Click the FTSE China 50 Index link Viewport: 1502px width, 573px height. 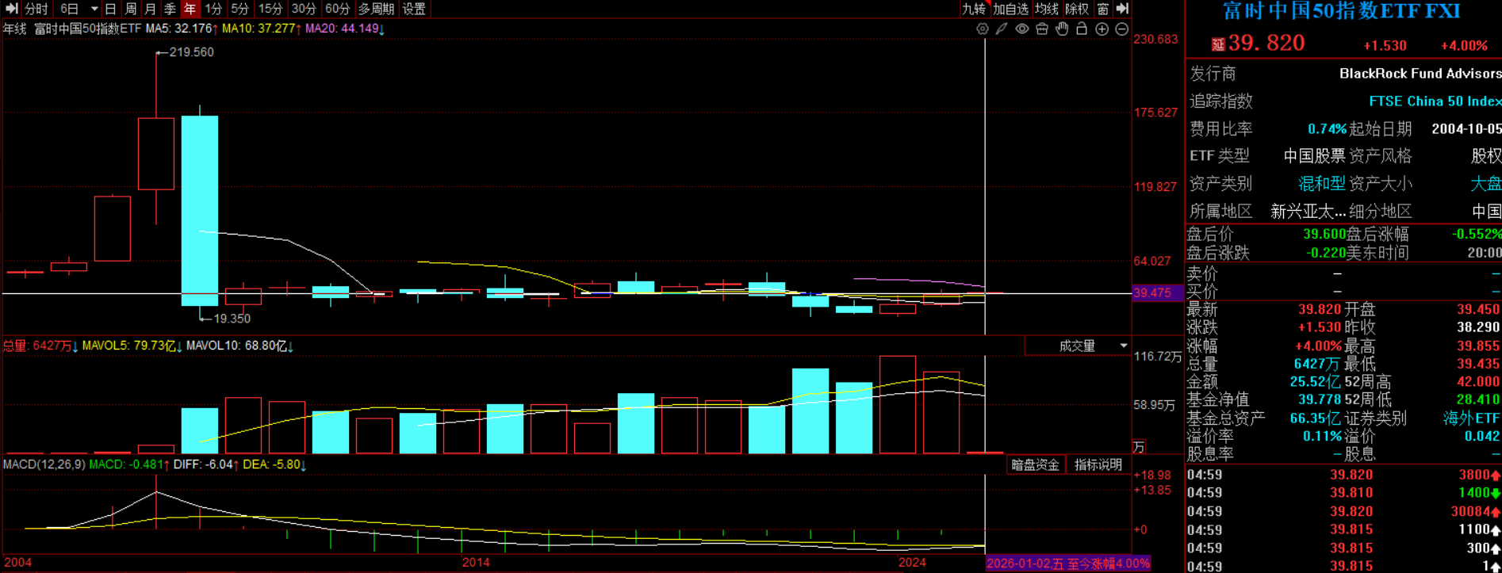(1435, 101)
